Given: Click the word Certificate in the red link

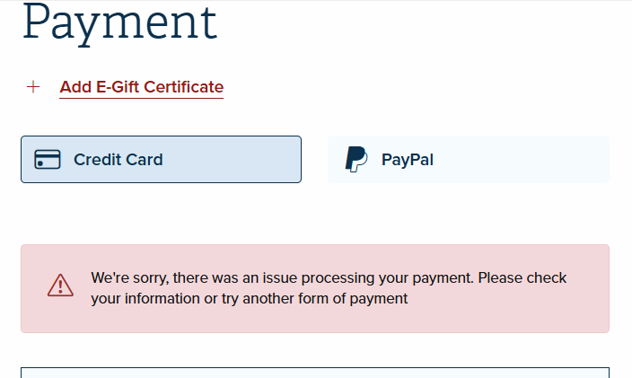Looking at the screenshot, I should point(183,87).
